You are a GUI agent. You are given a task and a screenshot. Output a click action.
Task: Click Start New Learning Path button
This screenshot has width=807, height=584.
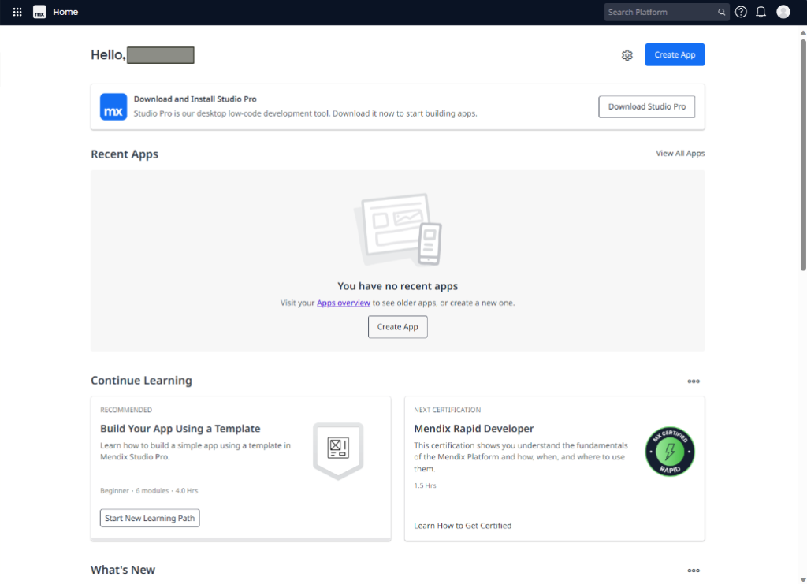coord(150,518)
